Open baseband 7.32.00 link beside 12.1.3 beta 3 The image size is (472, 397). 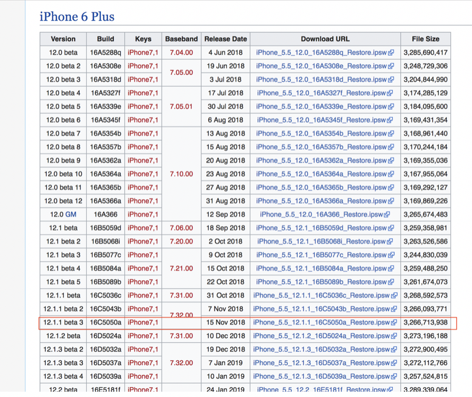point(181,364)
